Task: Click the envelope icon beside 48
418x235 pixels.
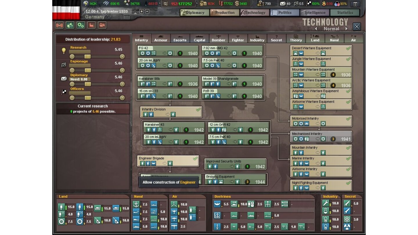Action: 282,3
